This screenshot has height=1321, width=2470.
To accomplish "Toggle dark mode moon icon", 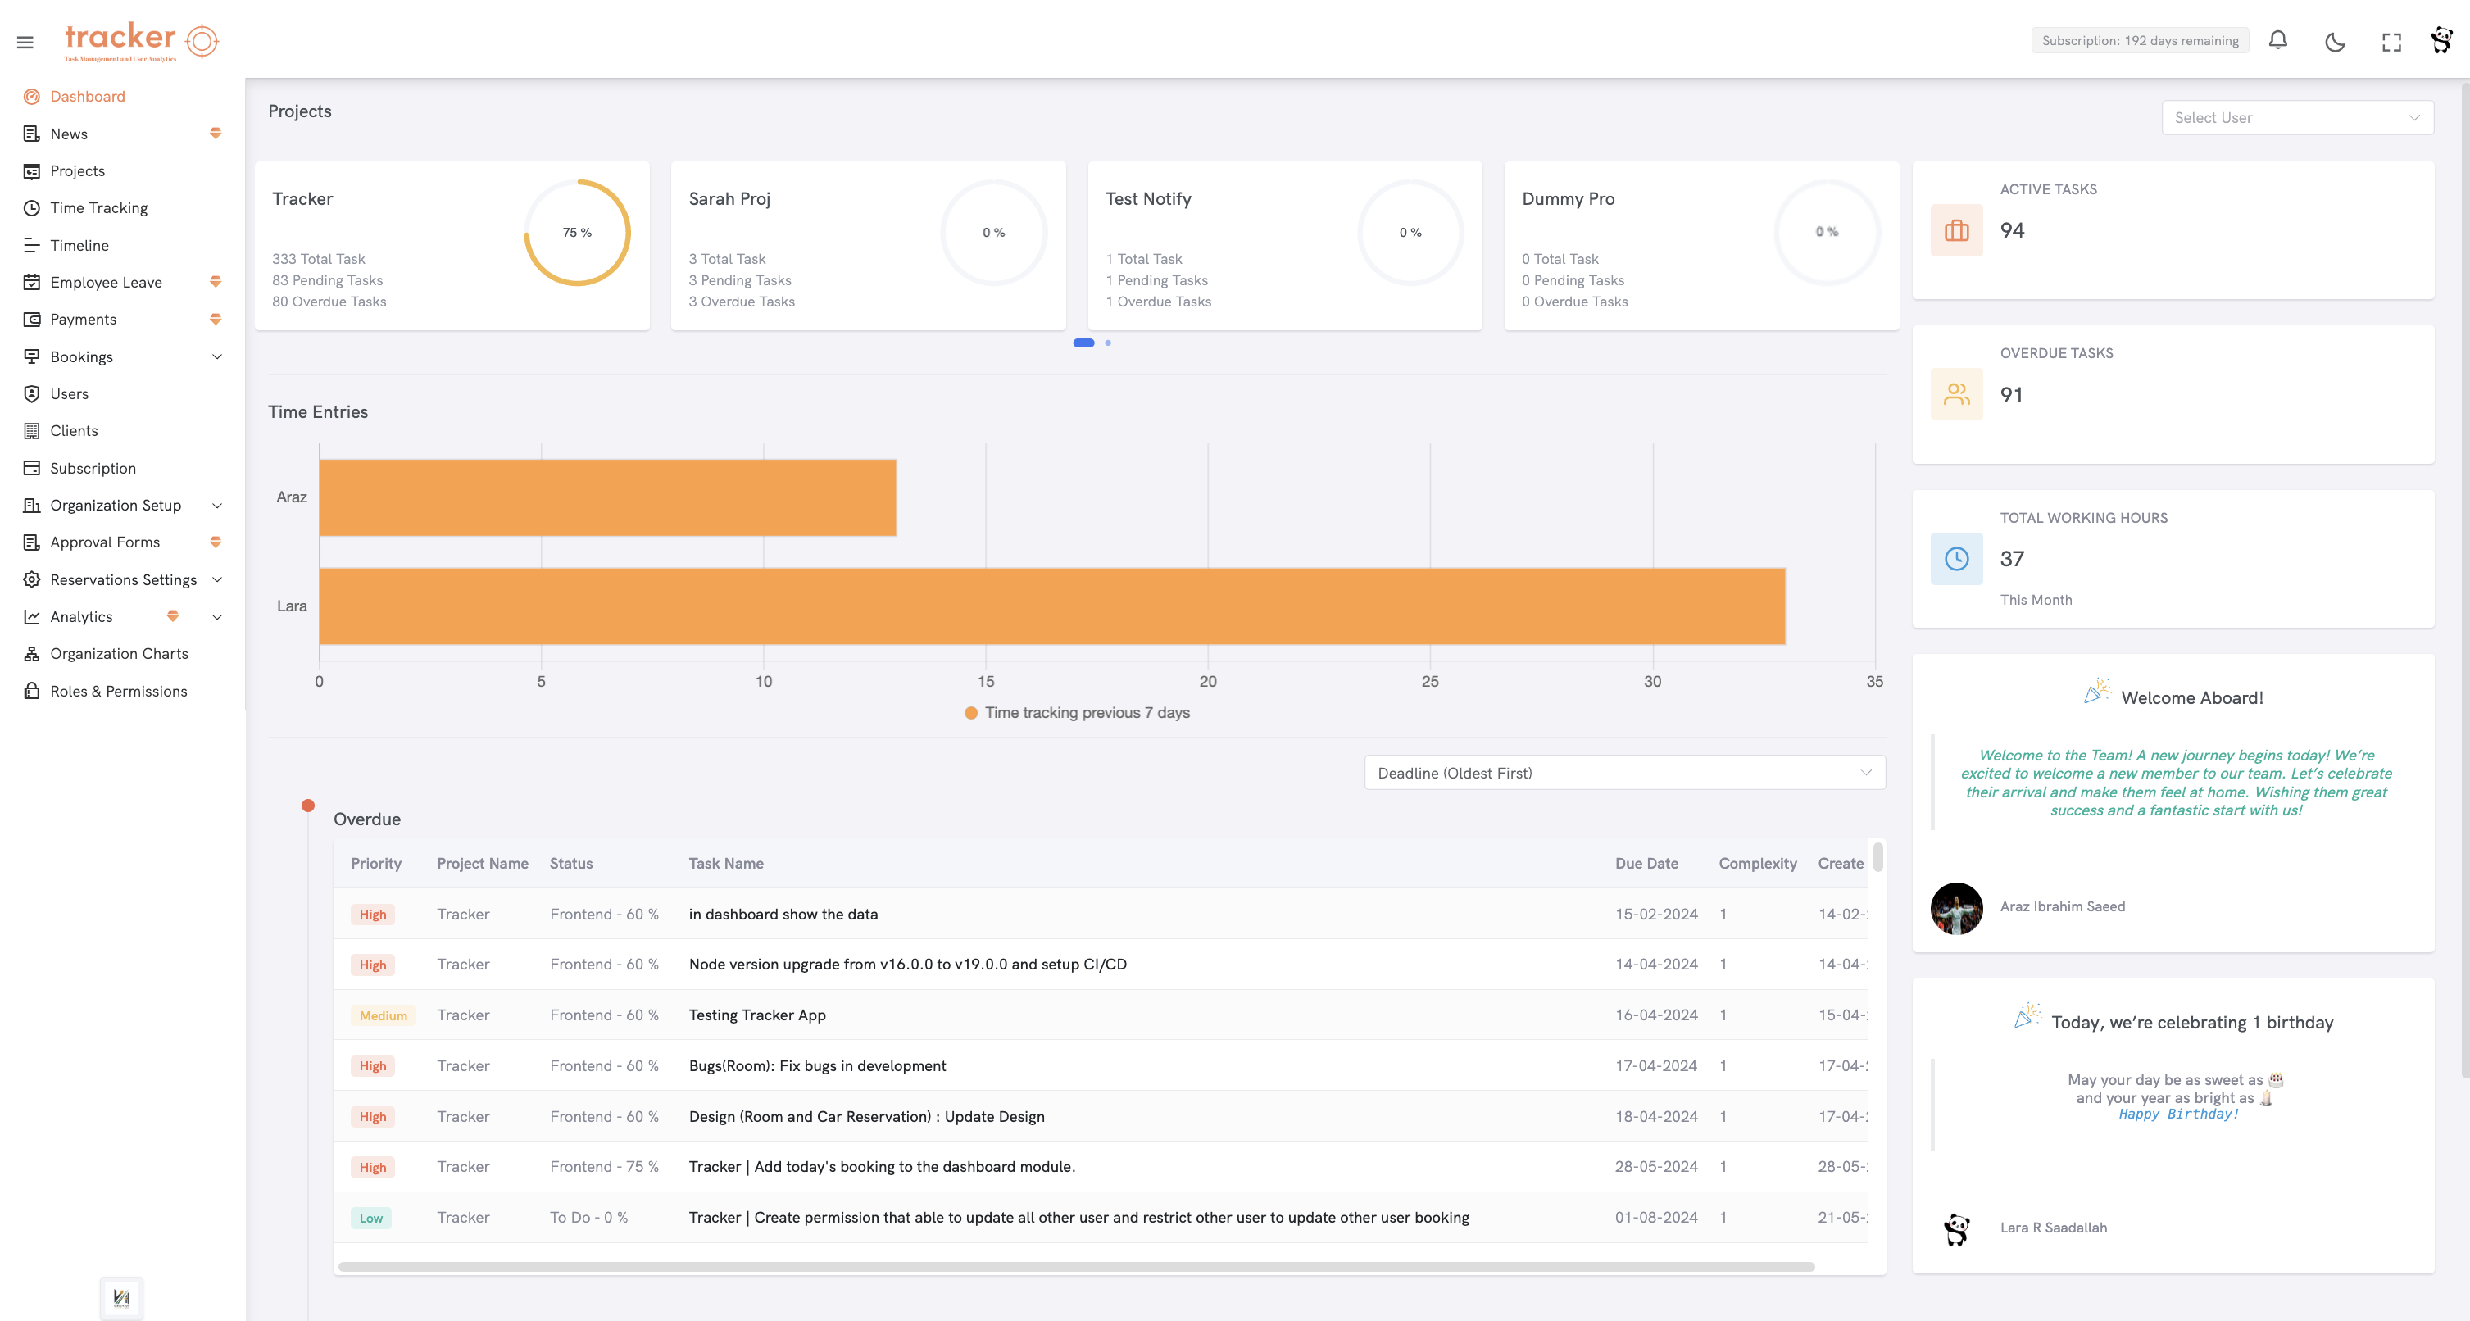I will [x=2335, y=41].
